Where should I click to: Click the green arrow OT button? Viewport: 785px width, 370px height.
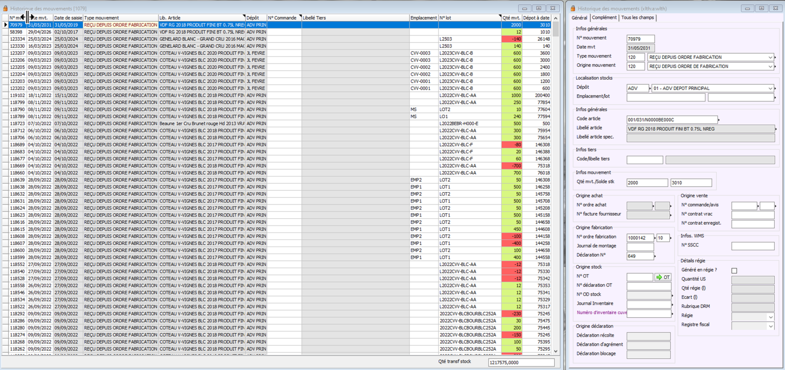[x=663, y=277]
